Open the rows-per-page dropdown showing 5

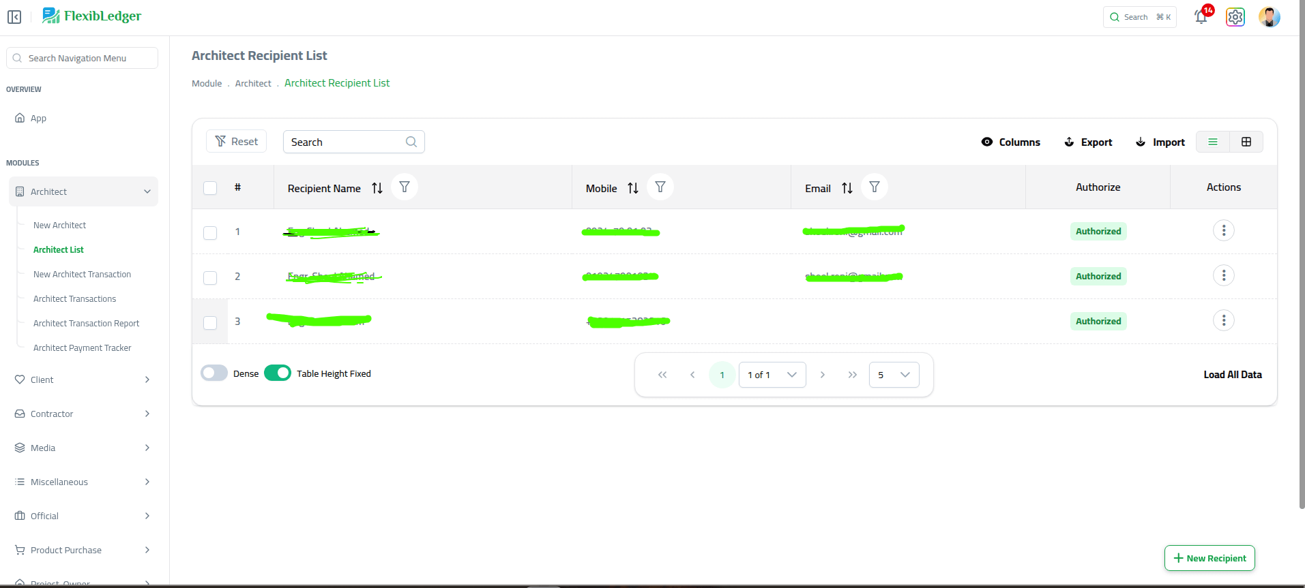pos(894,375)
